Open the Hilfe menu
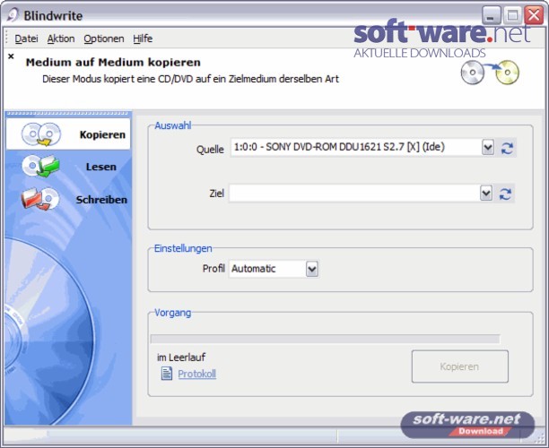The height and width of the screenshot is (448, 549). tap(143, 39)
